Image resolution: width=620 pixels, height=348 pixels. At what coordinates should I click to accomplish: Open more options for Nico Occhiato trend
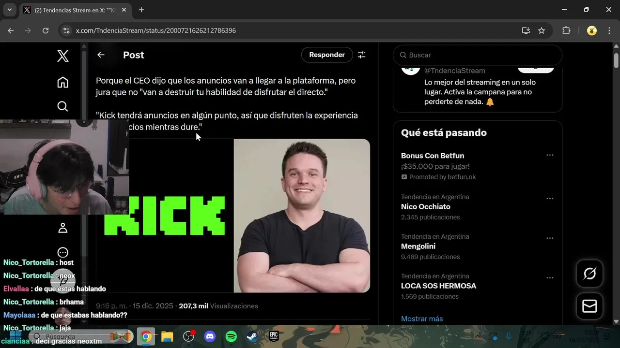click(550, 199)
